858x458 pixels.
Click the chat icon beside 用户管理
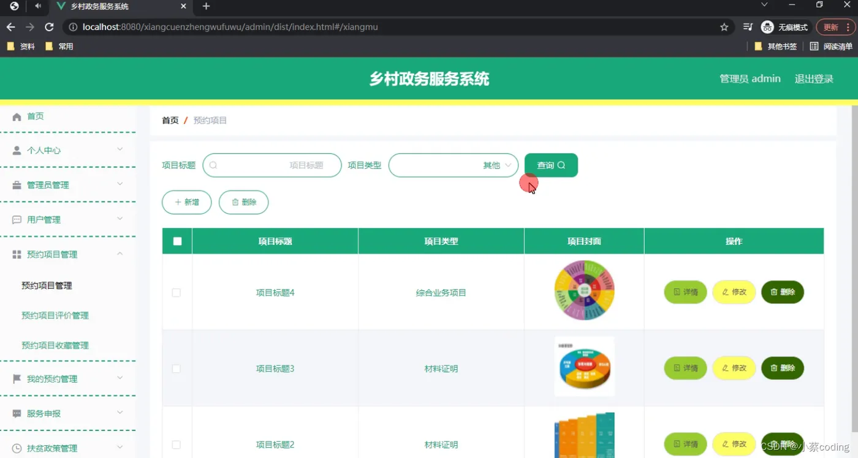pyautogui.click(x=17, y=220)
